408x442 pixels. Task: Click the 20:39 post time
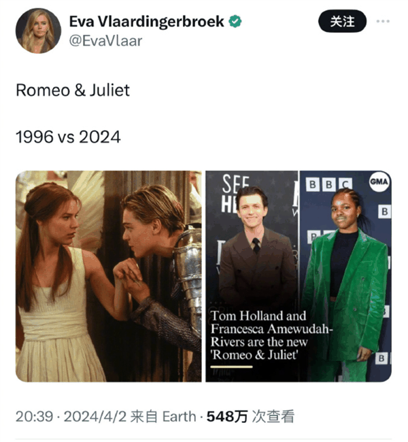pos(34,417)
